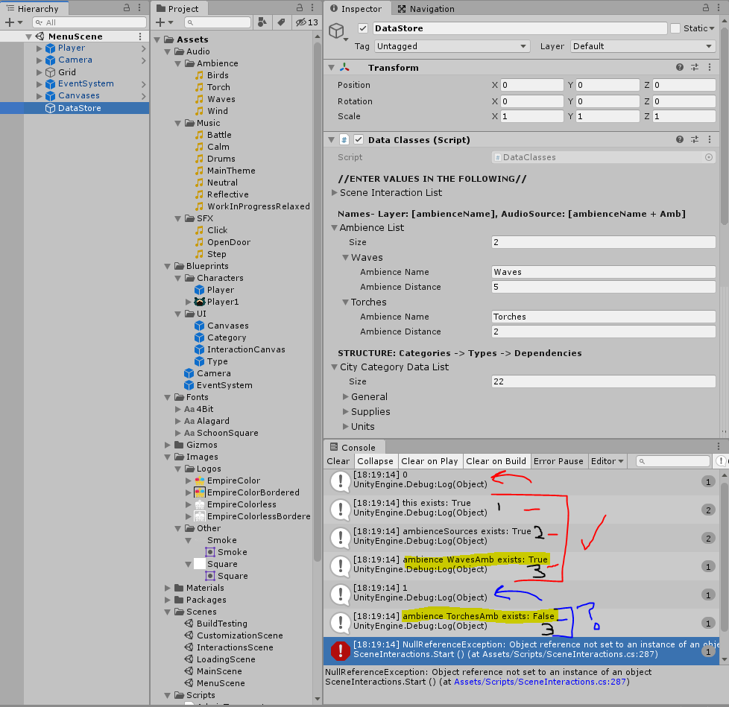Viewport: 729px width, 707px height.
Task: Select the Project tab
Action: tap(178, 8)
